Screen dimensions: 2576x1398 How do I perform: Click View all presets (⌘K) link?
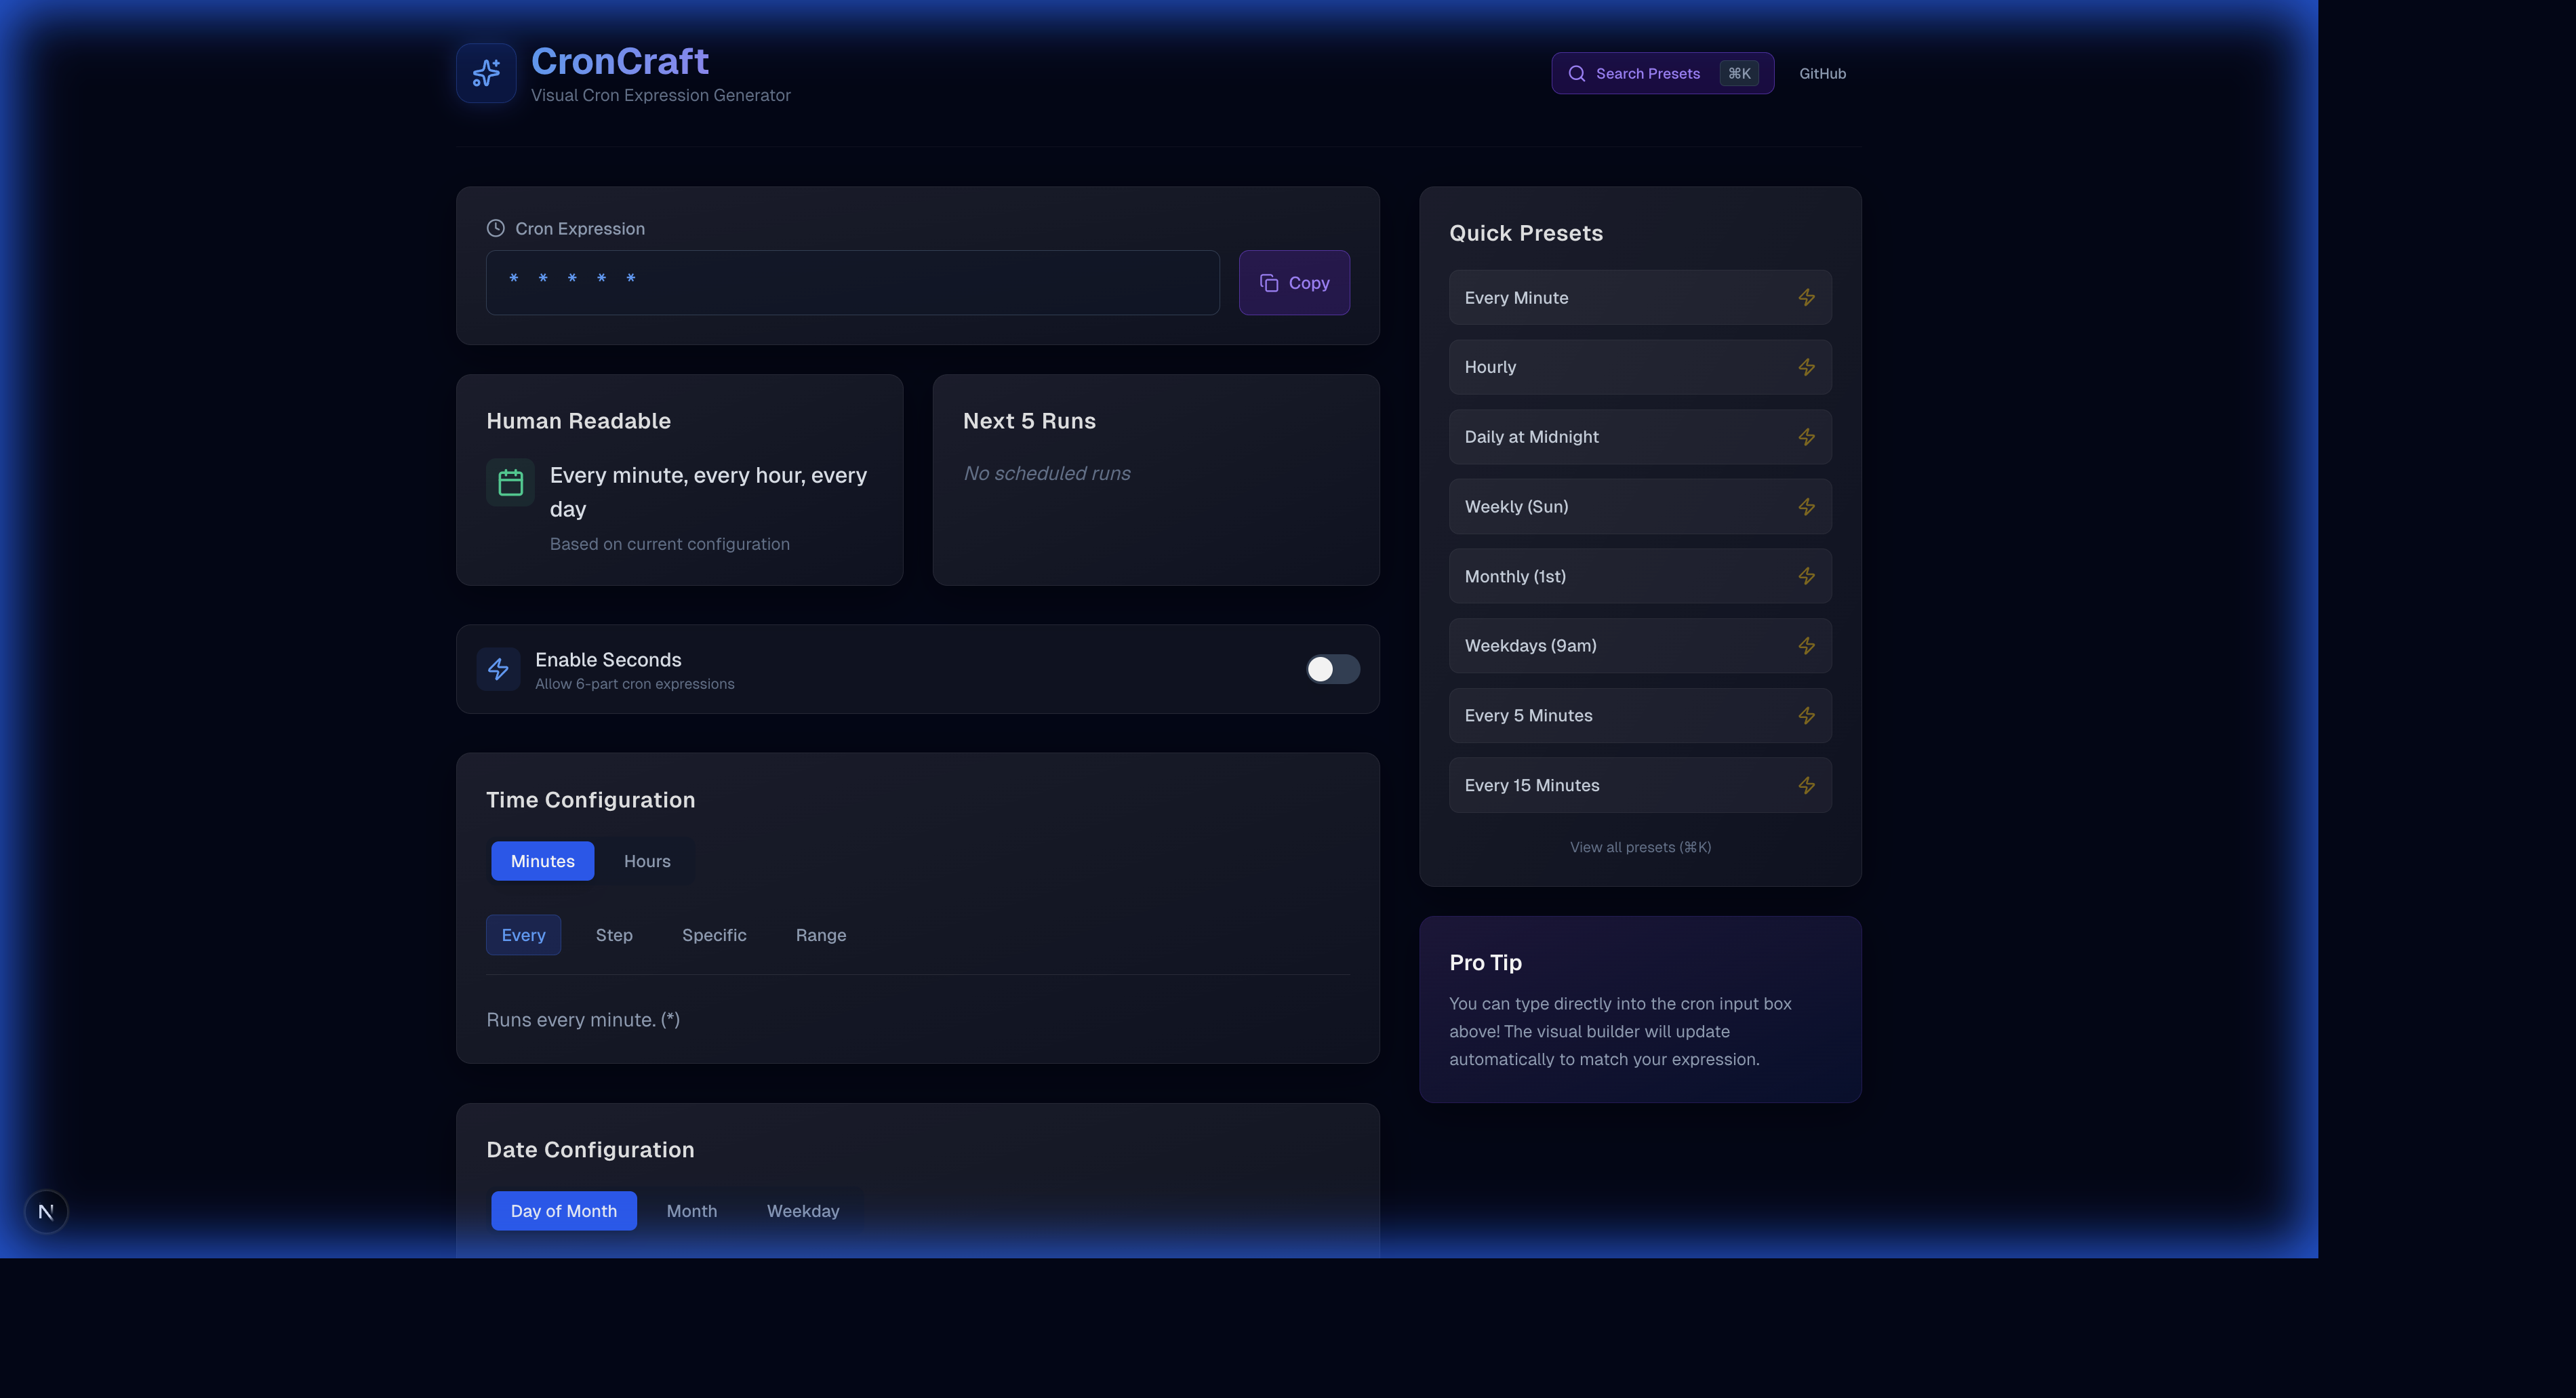coord(1640,847)
